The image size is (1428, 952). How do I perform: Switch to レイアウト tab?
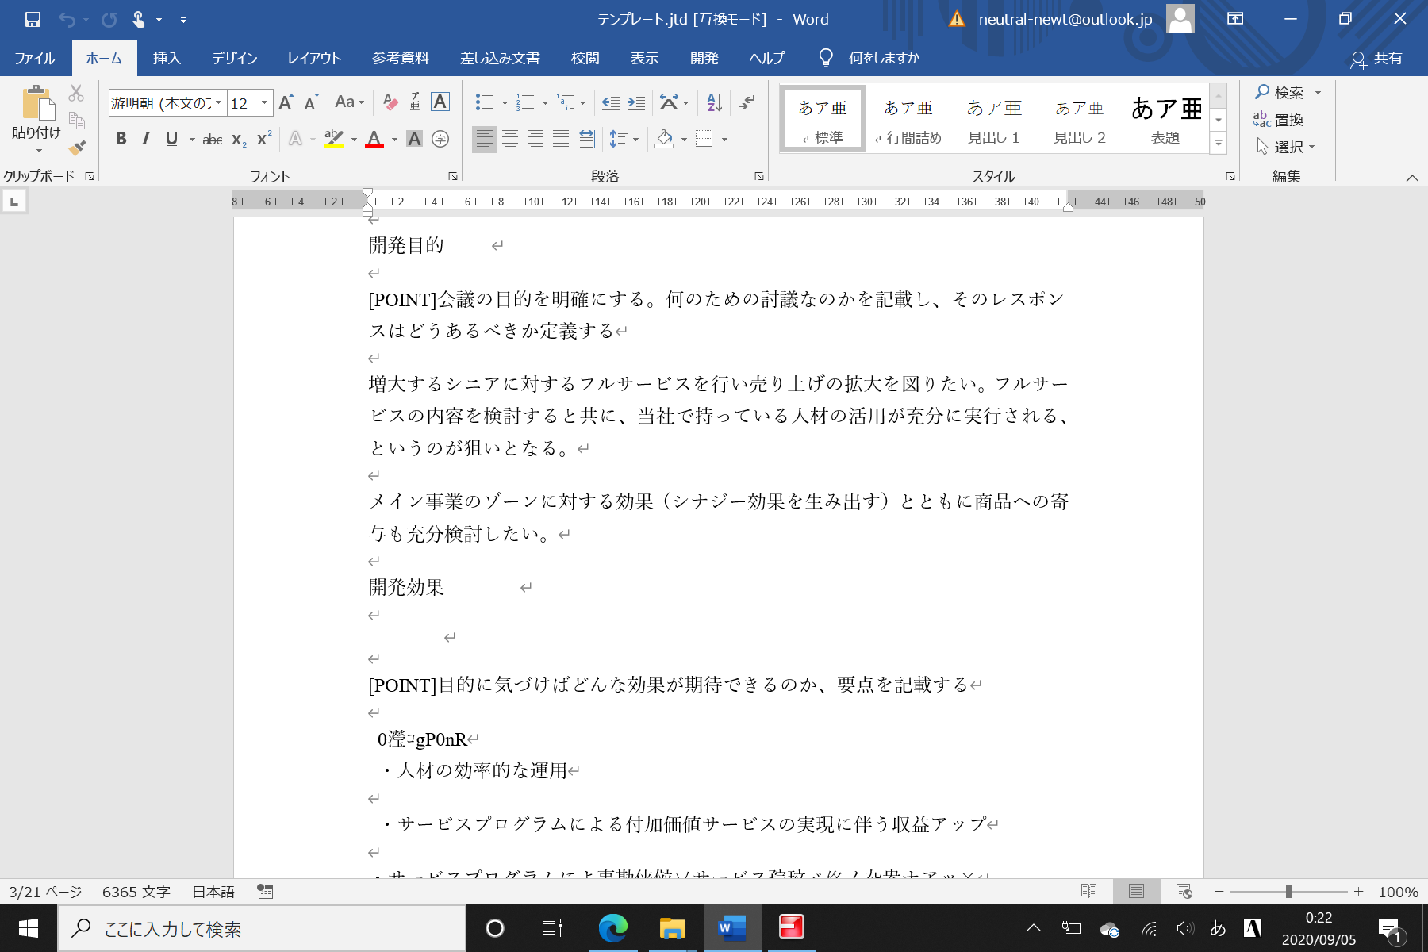(314, 58)
